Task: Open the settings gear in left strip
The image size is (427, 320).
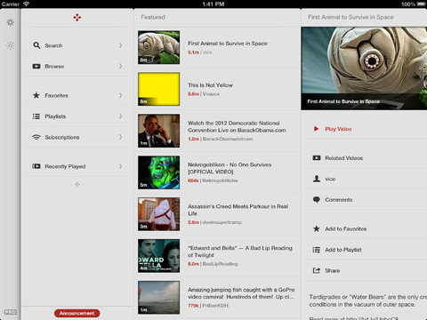Action: coord(11,22)
